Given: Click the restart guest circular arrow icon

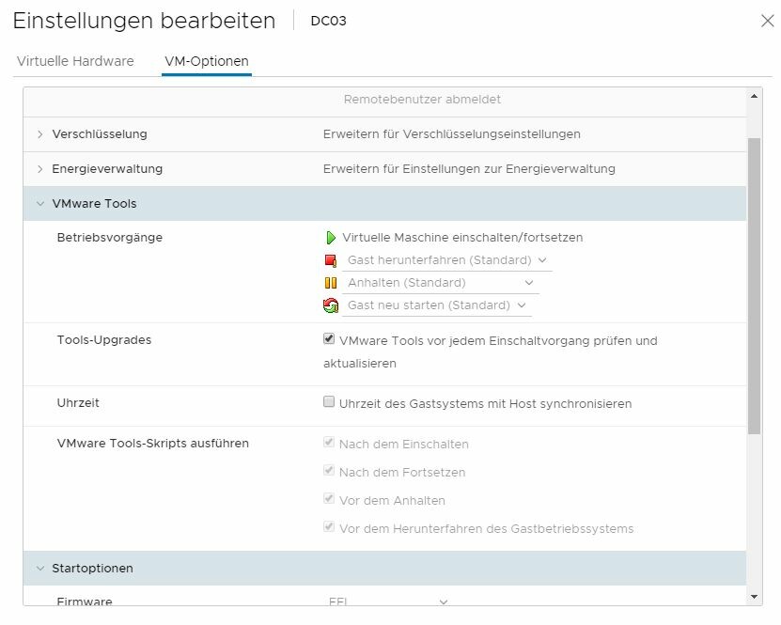Looking at the screenshot, I should click(x=330, y=305).
